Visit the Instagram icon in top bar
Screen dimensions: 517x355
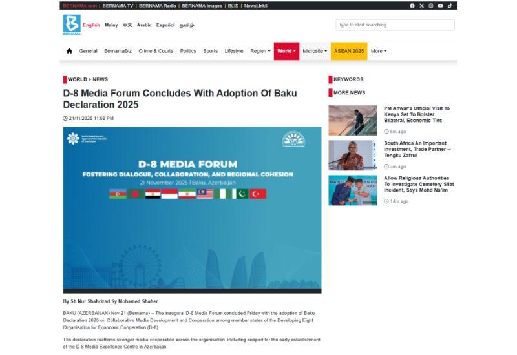click(431, 6)
